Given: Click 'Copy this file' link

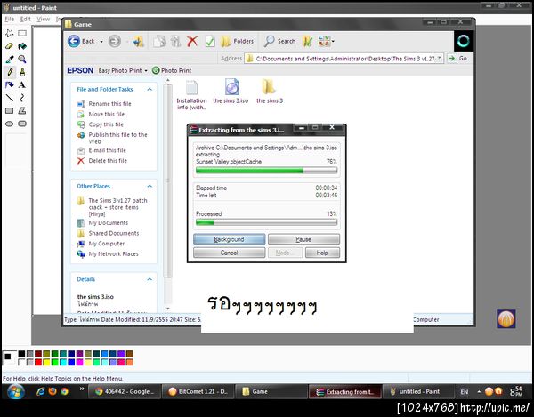Looking at the screenshot, I should point(106,124).
